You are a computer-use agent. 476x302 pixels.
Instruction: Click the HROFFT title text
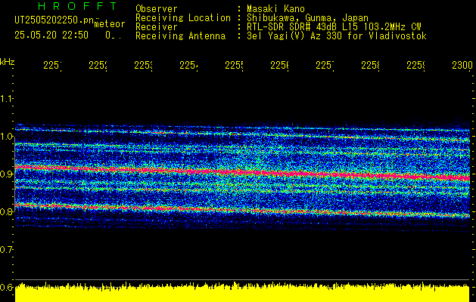tap(78, 6)
